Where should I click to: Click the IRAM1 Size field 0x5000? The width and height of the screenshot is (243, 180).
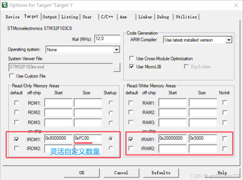click(x=203, y=138)
